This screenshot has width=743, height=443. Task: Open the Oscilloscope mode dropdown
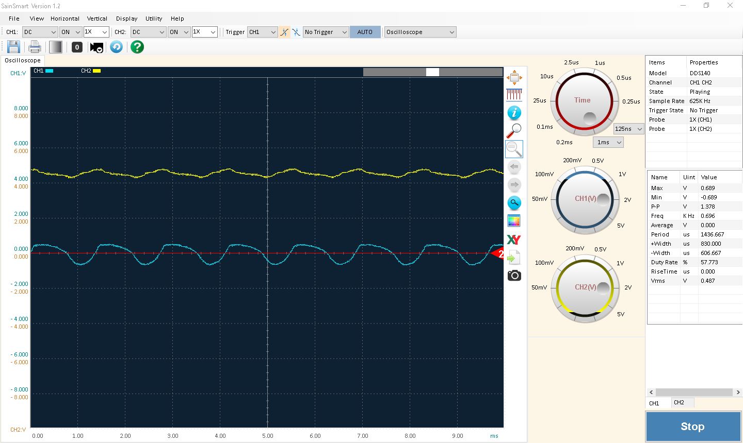coord(420,32)
